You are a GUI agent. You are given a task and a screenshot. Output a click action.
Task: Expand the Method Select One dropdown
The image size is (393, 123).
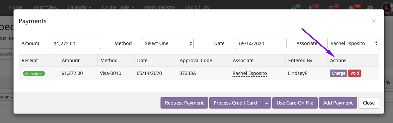[168, 43]
